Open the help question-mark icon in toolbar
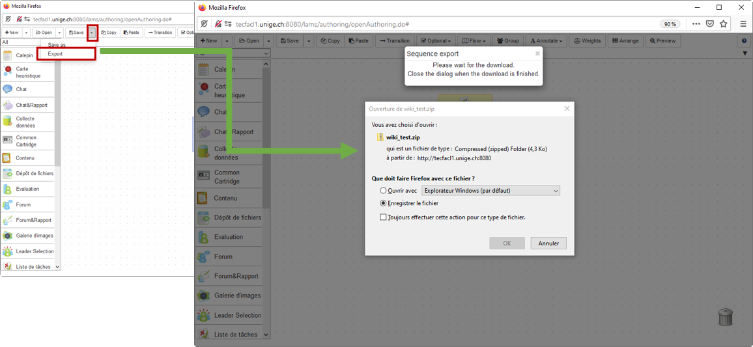 point(744,41)
